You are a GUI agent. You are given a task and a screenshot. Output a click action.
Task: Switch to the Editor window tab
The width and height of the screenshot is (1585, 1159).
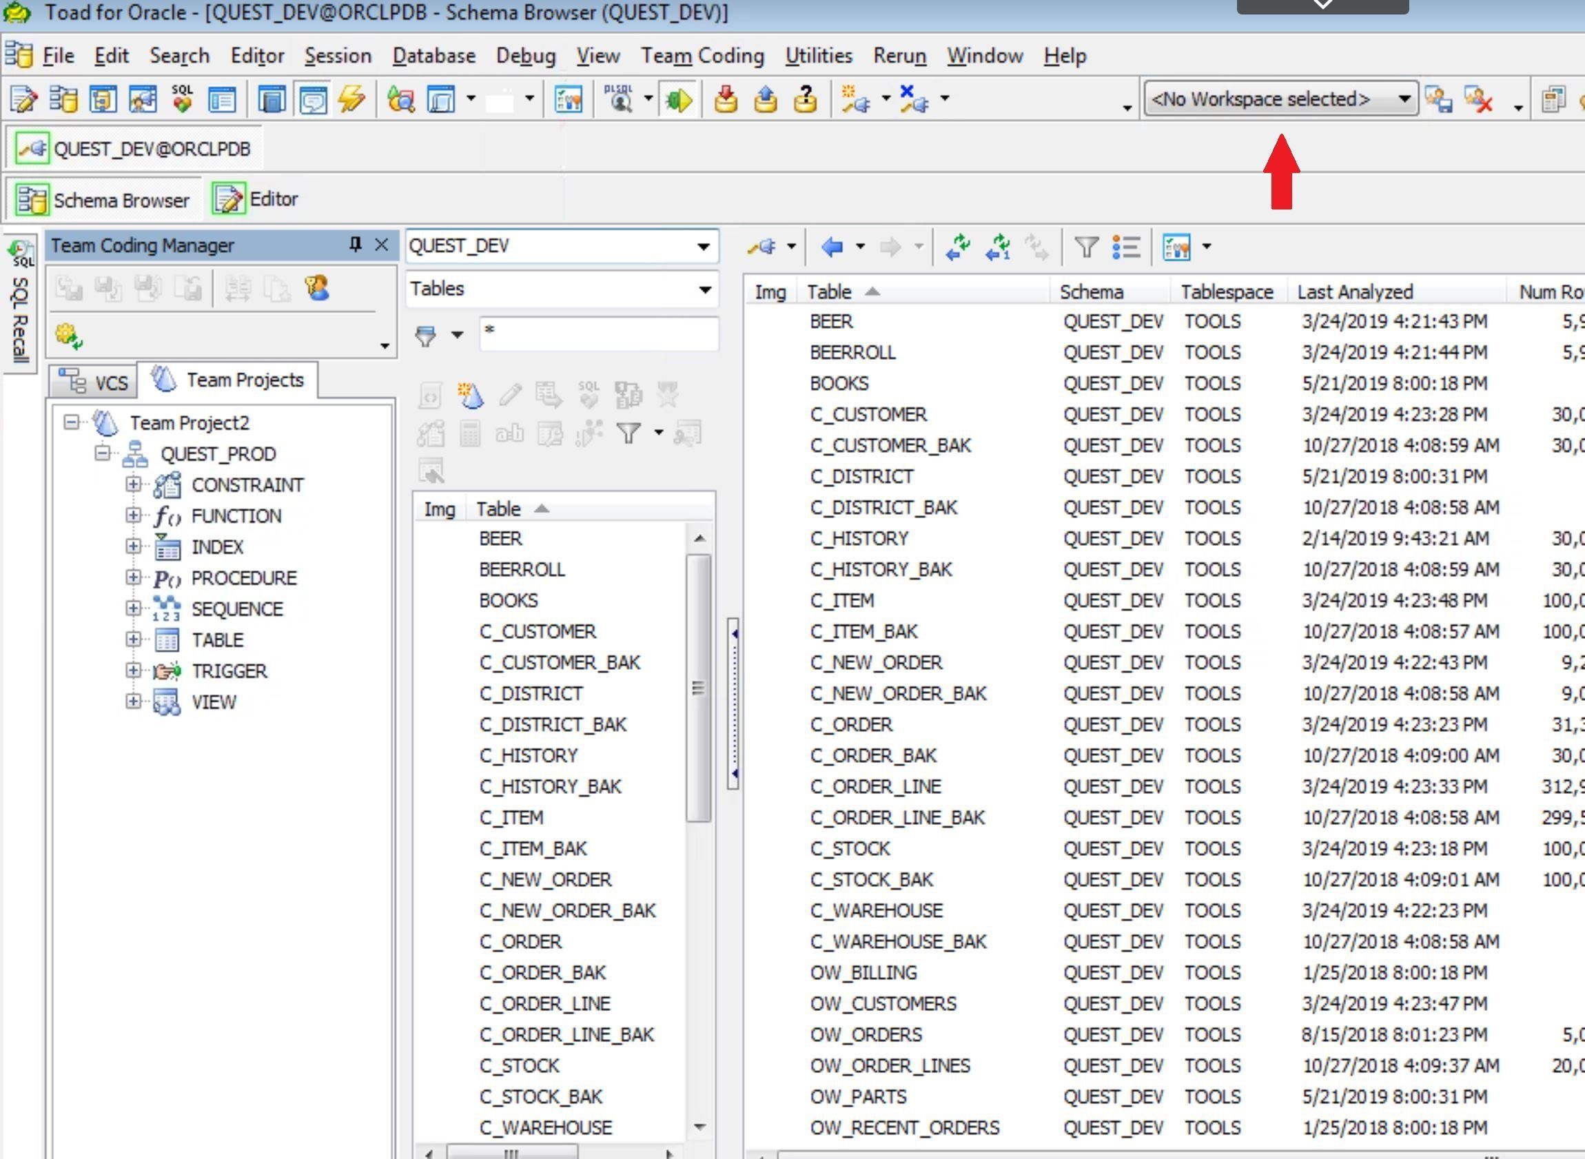(256, 199)
